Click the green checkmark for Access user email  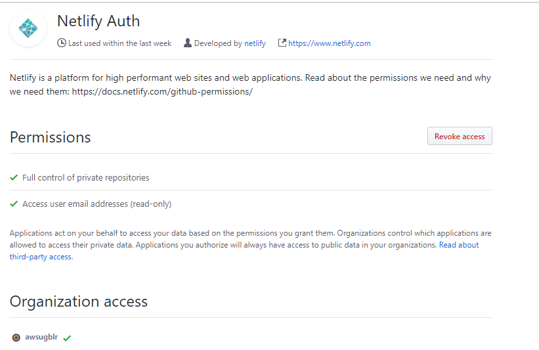pyautogui.click(x=14, y=204)
